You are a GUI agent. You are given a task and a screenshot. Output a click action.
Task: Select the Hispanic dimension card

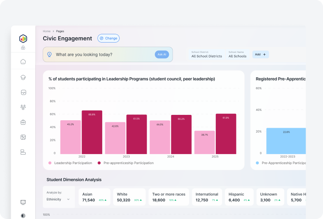pos(239,197)
